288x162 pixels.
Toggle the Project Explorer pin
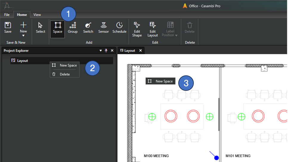(x=106, y=51)
